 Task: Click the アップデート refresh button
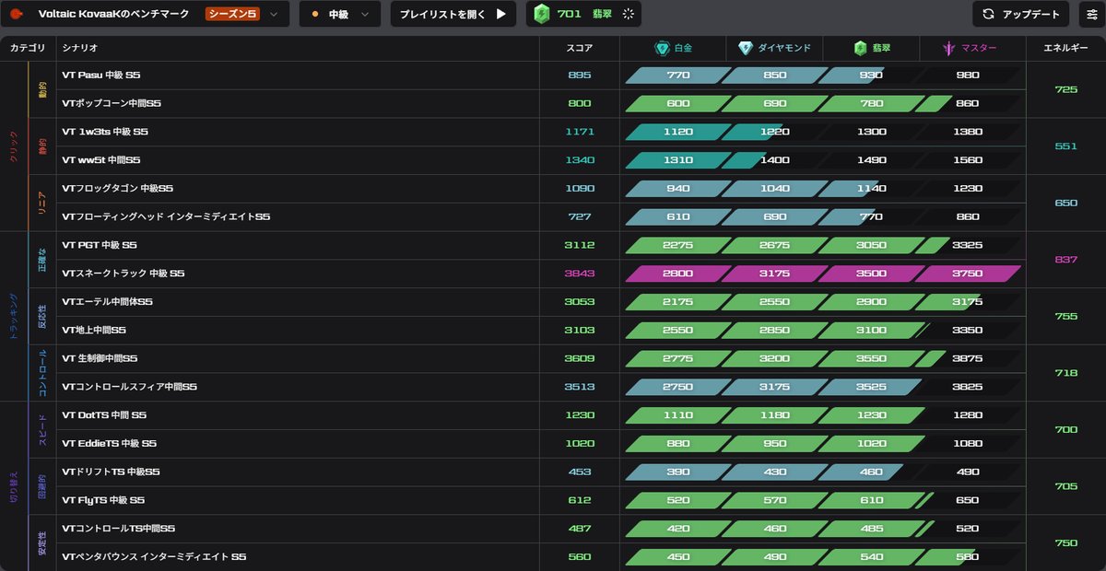(x=1021, y=14)
